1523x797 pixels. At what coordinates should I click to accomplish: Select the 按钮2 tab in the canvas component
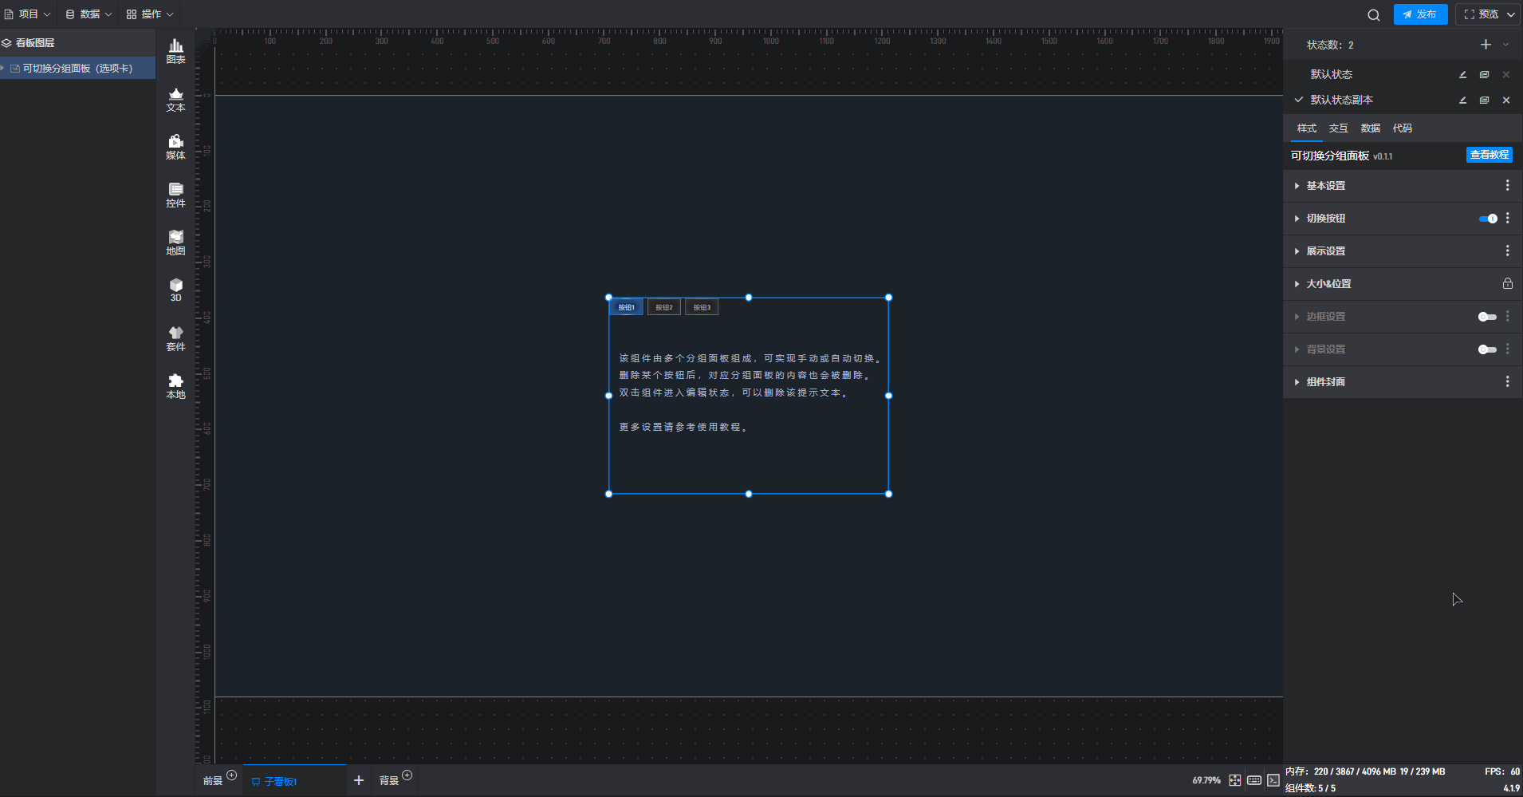(x=663, y=307)
